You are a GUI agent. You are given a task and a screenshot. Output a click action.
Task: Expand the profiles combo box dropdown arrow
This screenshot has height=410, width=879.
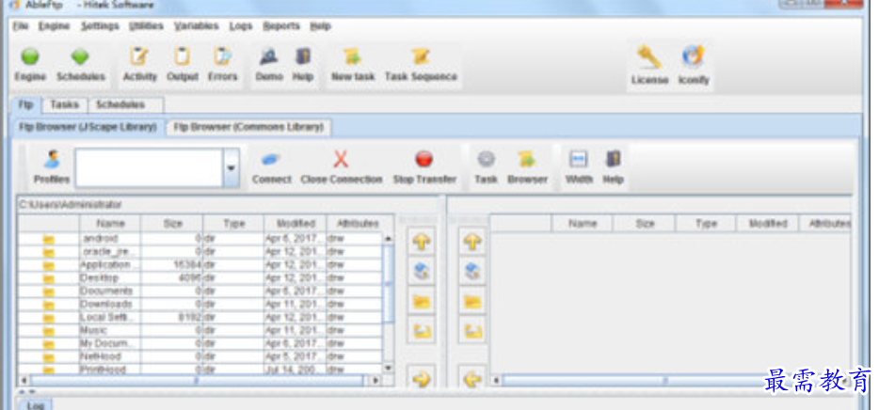pyautogui.click(x=231, y=168)
